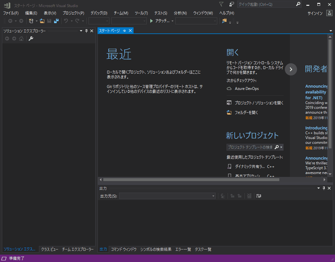Open the Solution Explorer window position dropdown
The image size is (335, 262).
pos(81,31)
